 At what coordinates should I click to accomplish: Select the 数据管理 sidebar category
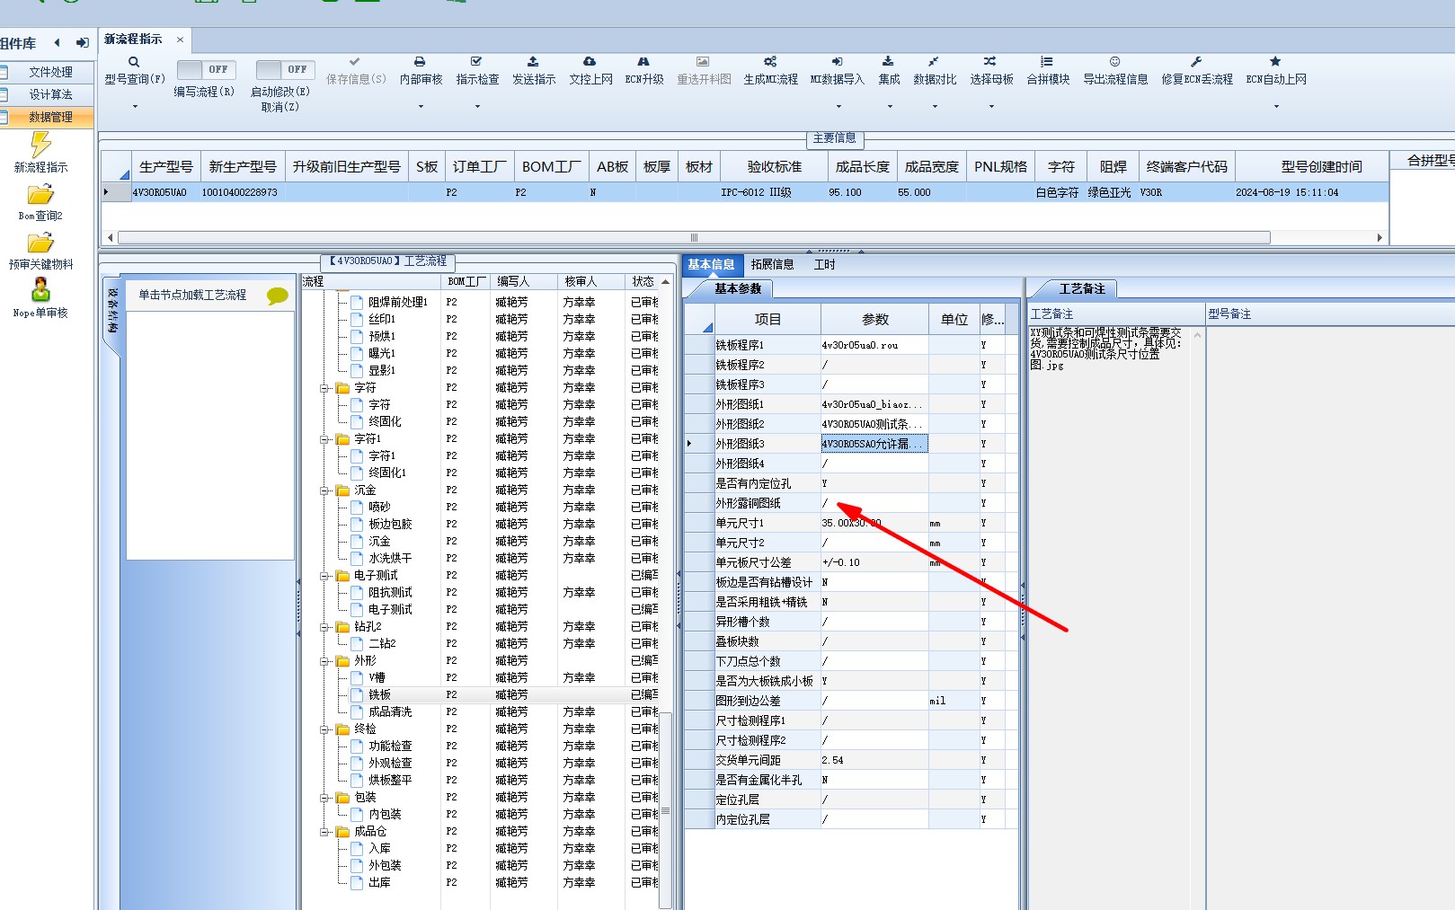tap(47, 117)
